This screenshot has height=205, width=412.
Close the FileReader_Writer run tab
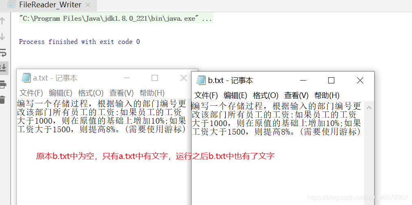pyautogui.click(x=88, y=5)
